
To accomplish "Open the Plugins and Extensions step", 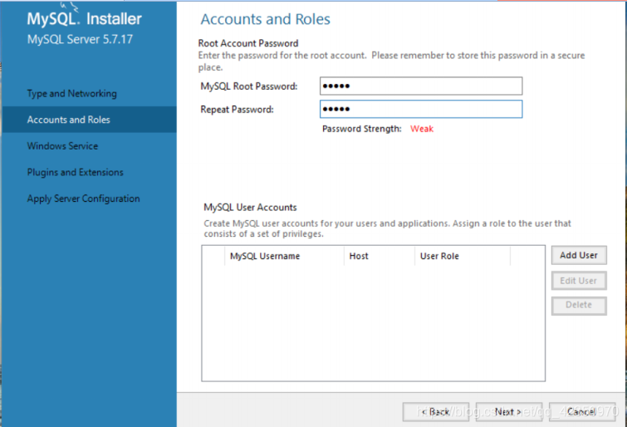I will (76, 173).
